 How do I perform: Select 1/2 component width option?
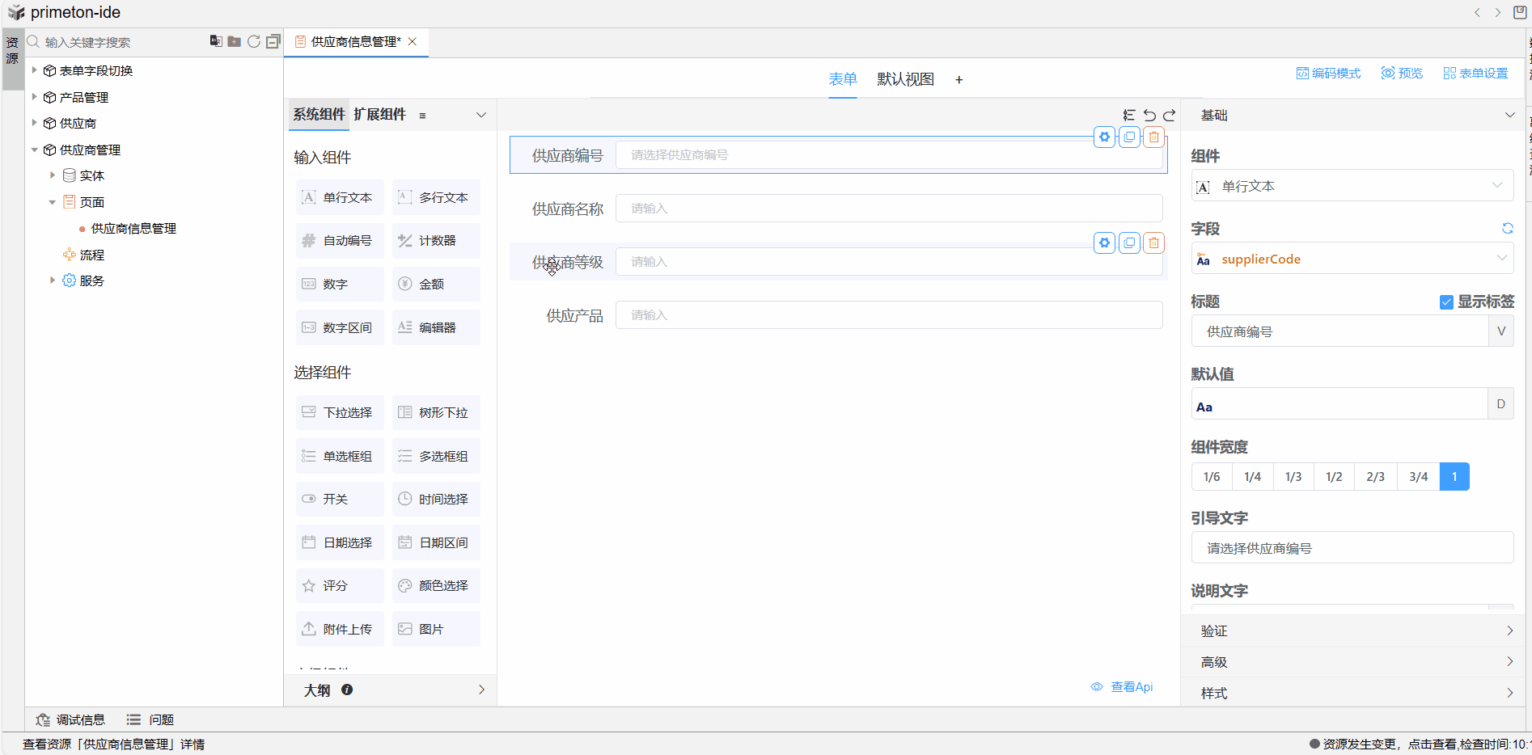click(1334, 477)
